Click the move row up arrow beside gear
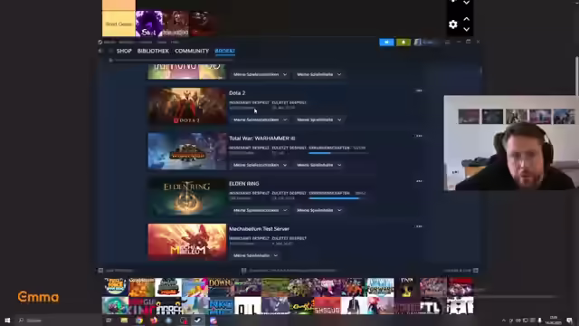Viewport: 579px width, 326px height. click(467, 19)
